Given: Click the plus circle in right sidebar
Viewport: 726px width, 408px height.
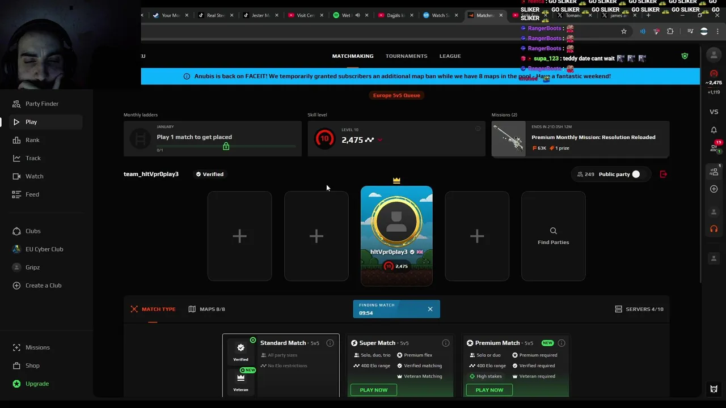Looking at the screenshot, I should pos(714,189).
